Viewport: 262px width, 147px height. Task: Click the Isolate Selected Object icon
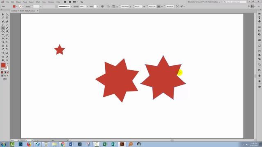coord(177,7)
